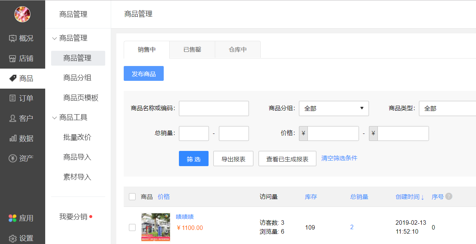This screenshot has height=244, width=476.
Task: Switch to the 仓库中 tab
Action: click(x=238, y=50)
